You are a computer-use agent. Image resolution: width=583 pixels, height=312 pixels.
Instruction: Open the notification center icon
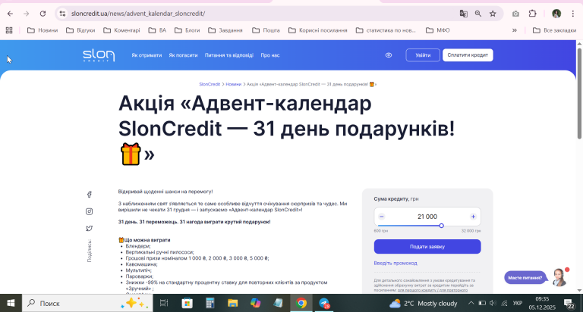(569, 304)
